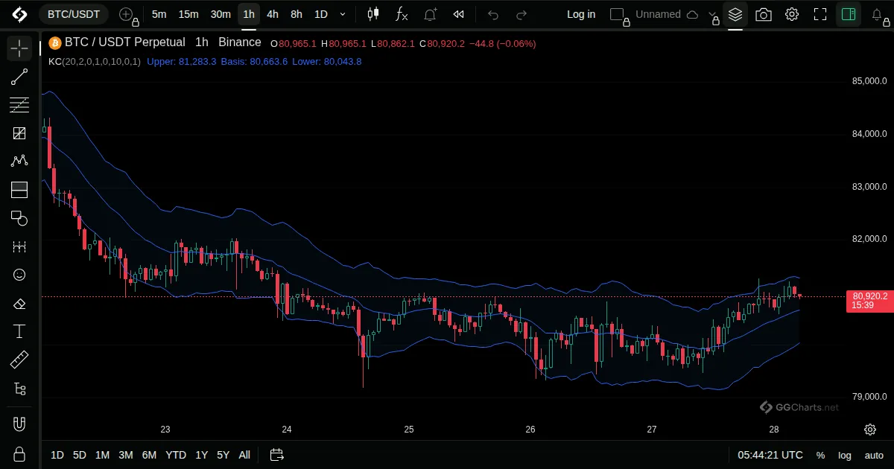Select the Gann box tool
This screenshot has height=469, width=894.
click(19, 133)
